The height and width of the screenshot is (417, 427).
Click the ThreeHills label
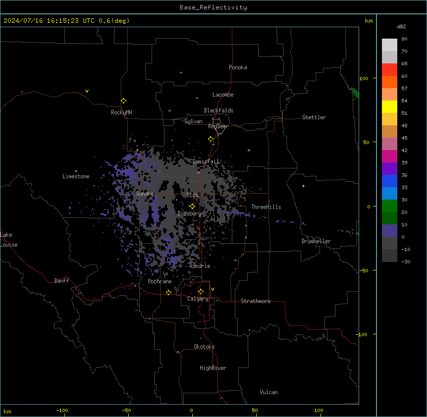(x=266, y=207)
